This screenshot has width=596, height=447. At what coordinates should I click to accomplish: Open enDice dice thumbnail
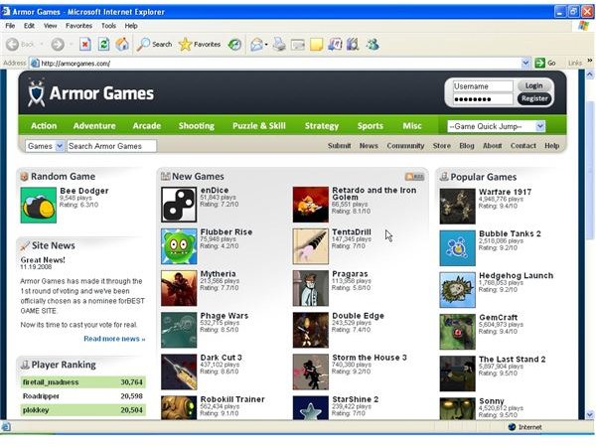179,205
